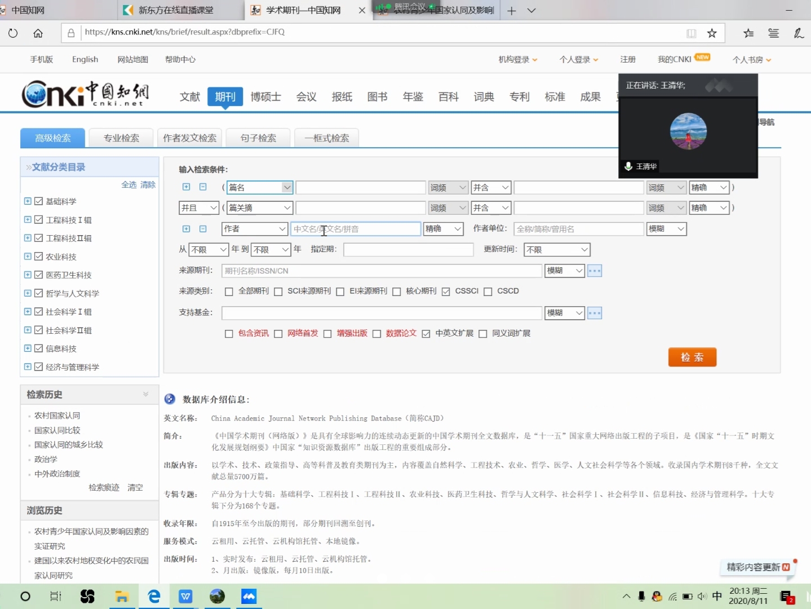This screenshot has height=609, width=811.
Task: Collapse the 检索历史 panel
Action: 145,394
